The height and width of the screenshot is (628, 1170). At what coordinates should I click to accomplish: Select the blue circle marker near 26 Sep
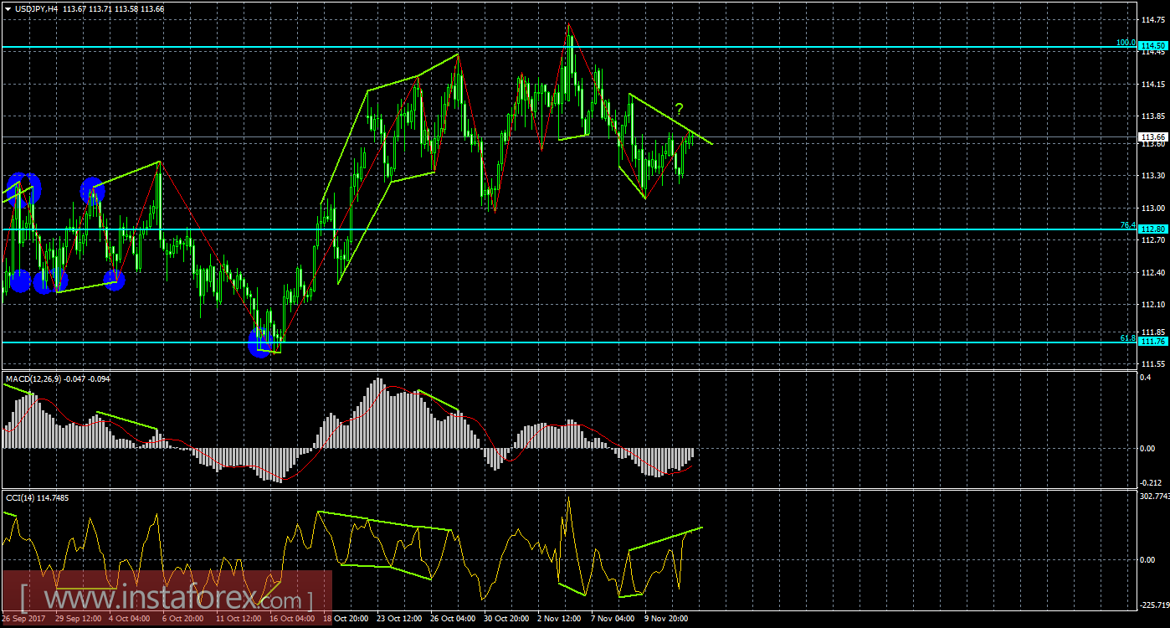pyautogui.click(x=18, y=190)
